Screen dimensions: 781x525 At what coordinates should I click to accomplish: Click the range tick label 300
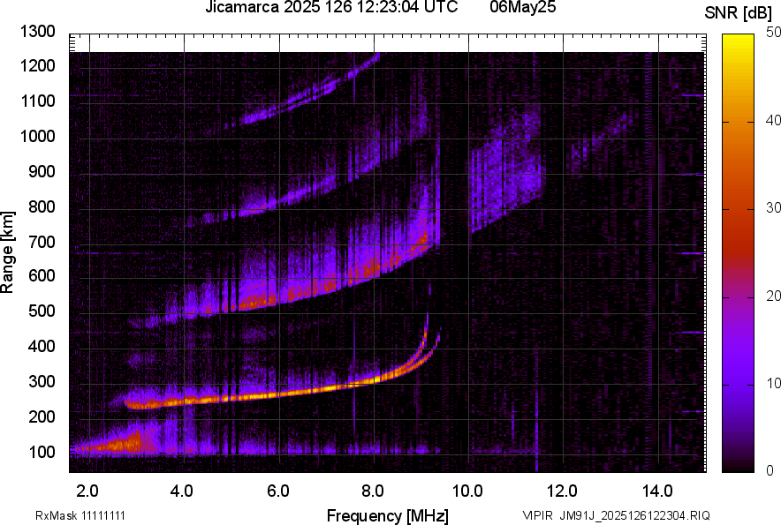42,381
